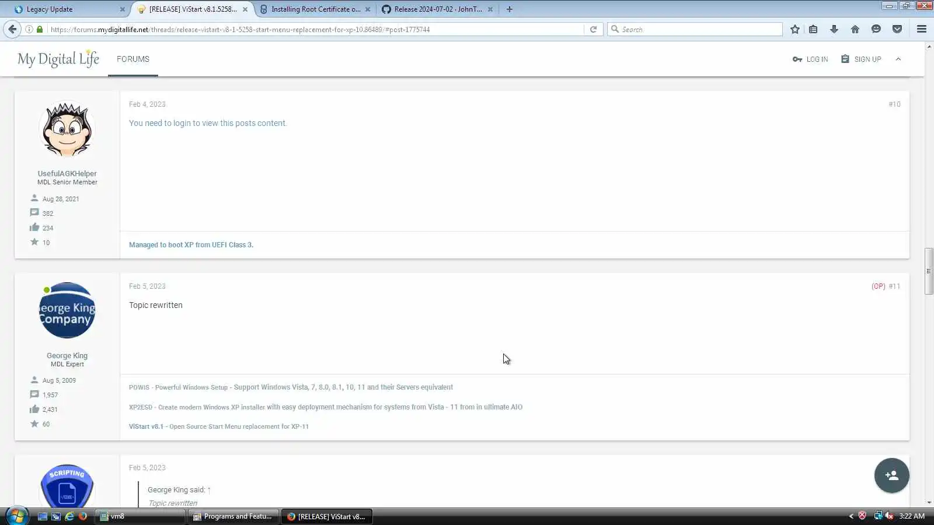Click the Pocket icon in toolbar

click(897, 29)
